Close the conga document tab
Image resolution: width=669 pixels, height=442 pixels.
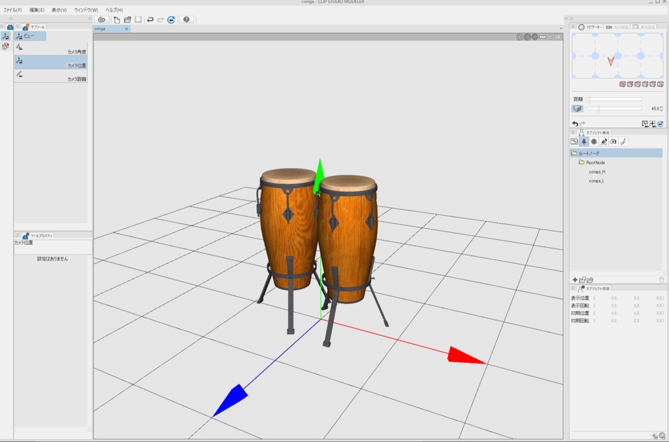126,29
